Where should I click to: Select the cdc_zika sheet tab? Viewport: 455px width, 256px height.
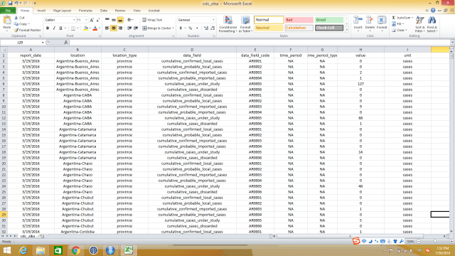[28, 236]
